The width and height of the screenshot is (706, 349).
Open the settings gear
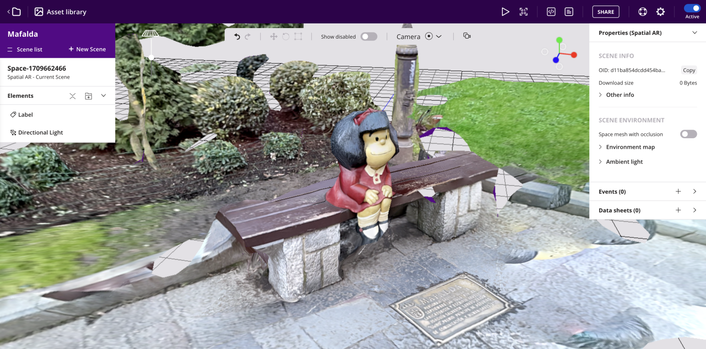[660, 11]
